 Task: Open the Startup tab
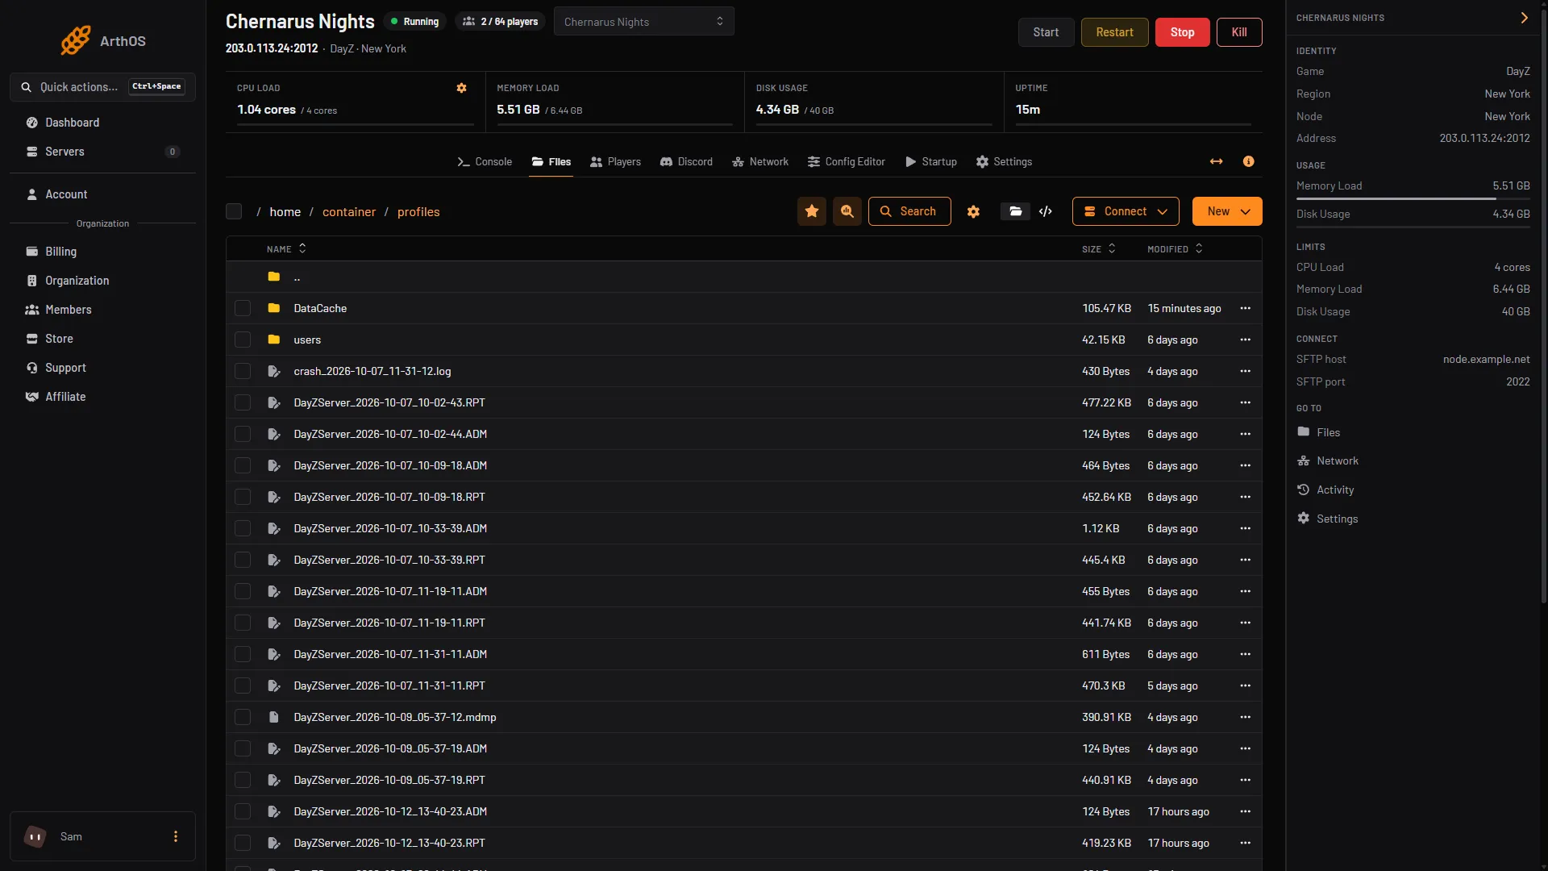point(931,161)
